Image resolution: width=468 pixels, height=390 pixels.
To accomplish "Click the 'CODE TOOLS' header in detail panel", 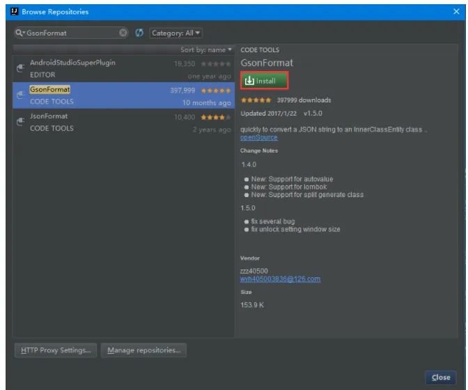I will 260,50.
